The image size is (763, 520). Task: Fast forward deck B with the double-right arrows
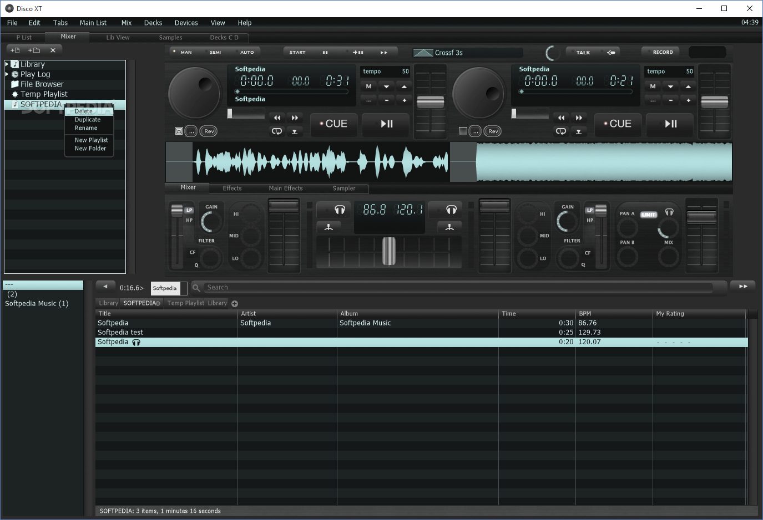pos(579,118)
